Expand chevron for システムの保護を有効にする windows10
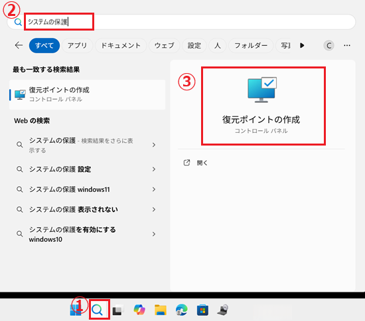Image resolution: width=365 pixels, height=321 pixels. pos(154,234)
